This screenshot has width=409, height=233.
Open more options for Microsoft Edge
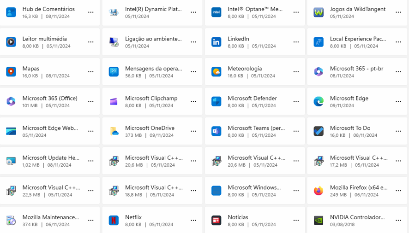point(398,101)
